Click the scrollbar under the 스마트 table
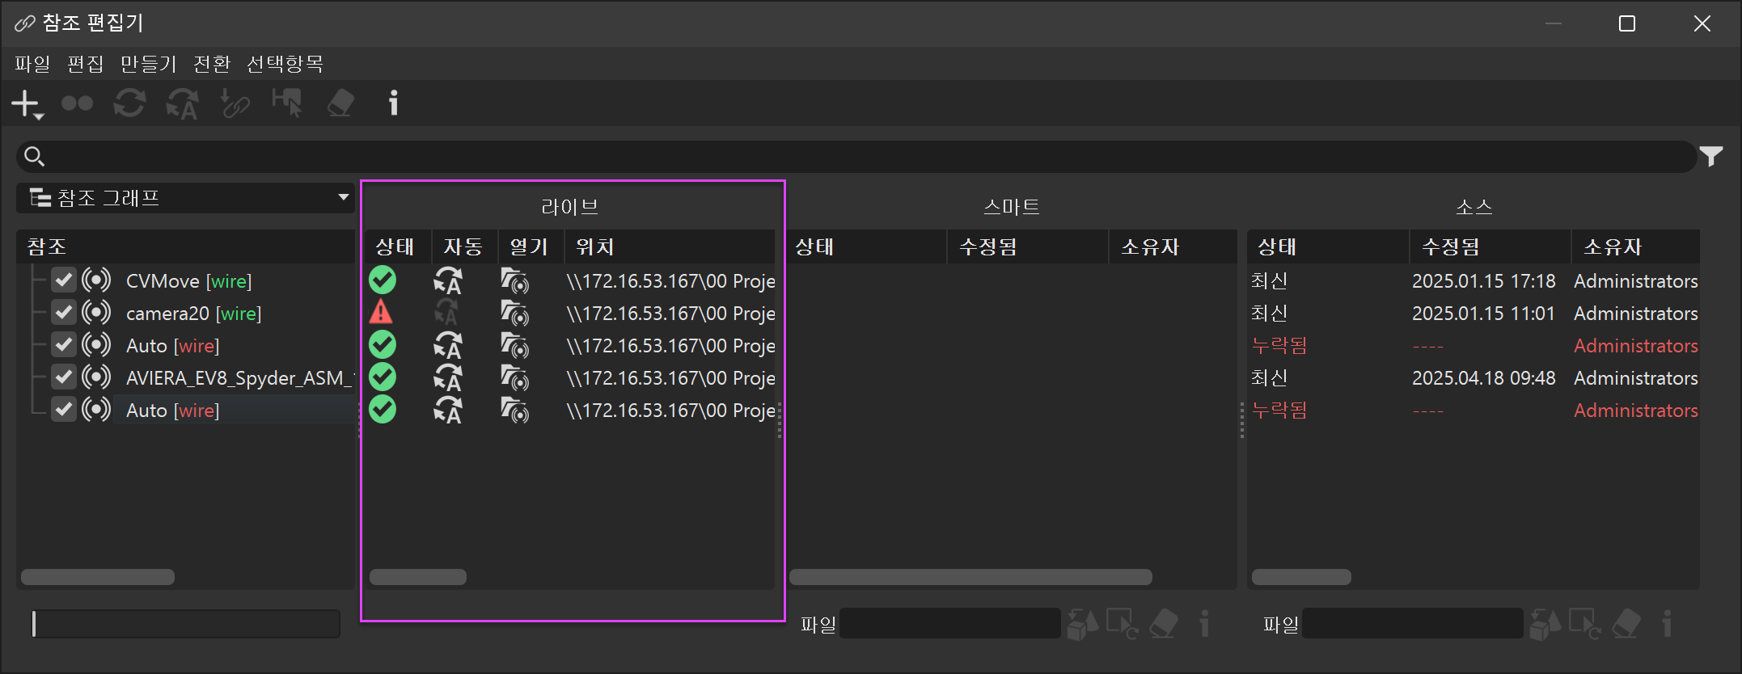 pyautogui.click(x=970, y=577)
